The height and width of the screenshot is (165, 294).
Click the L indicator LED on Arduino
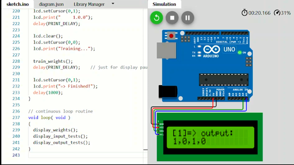(199, 46)
